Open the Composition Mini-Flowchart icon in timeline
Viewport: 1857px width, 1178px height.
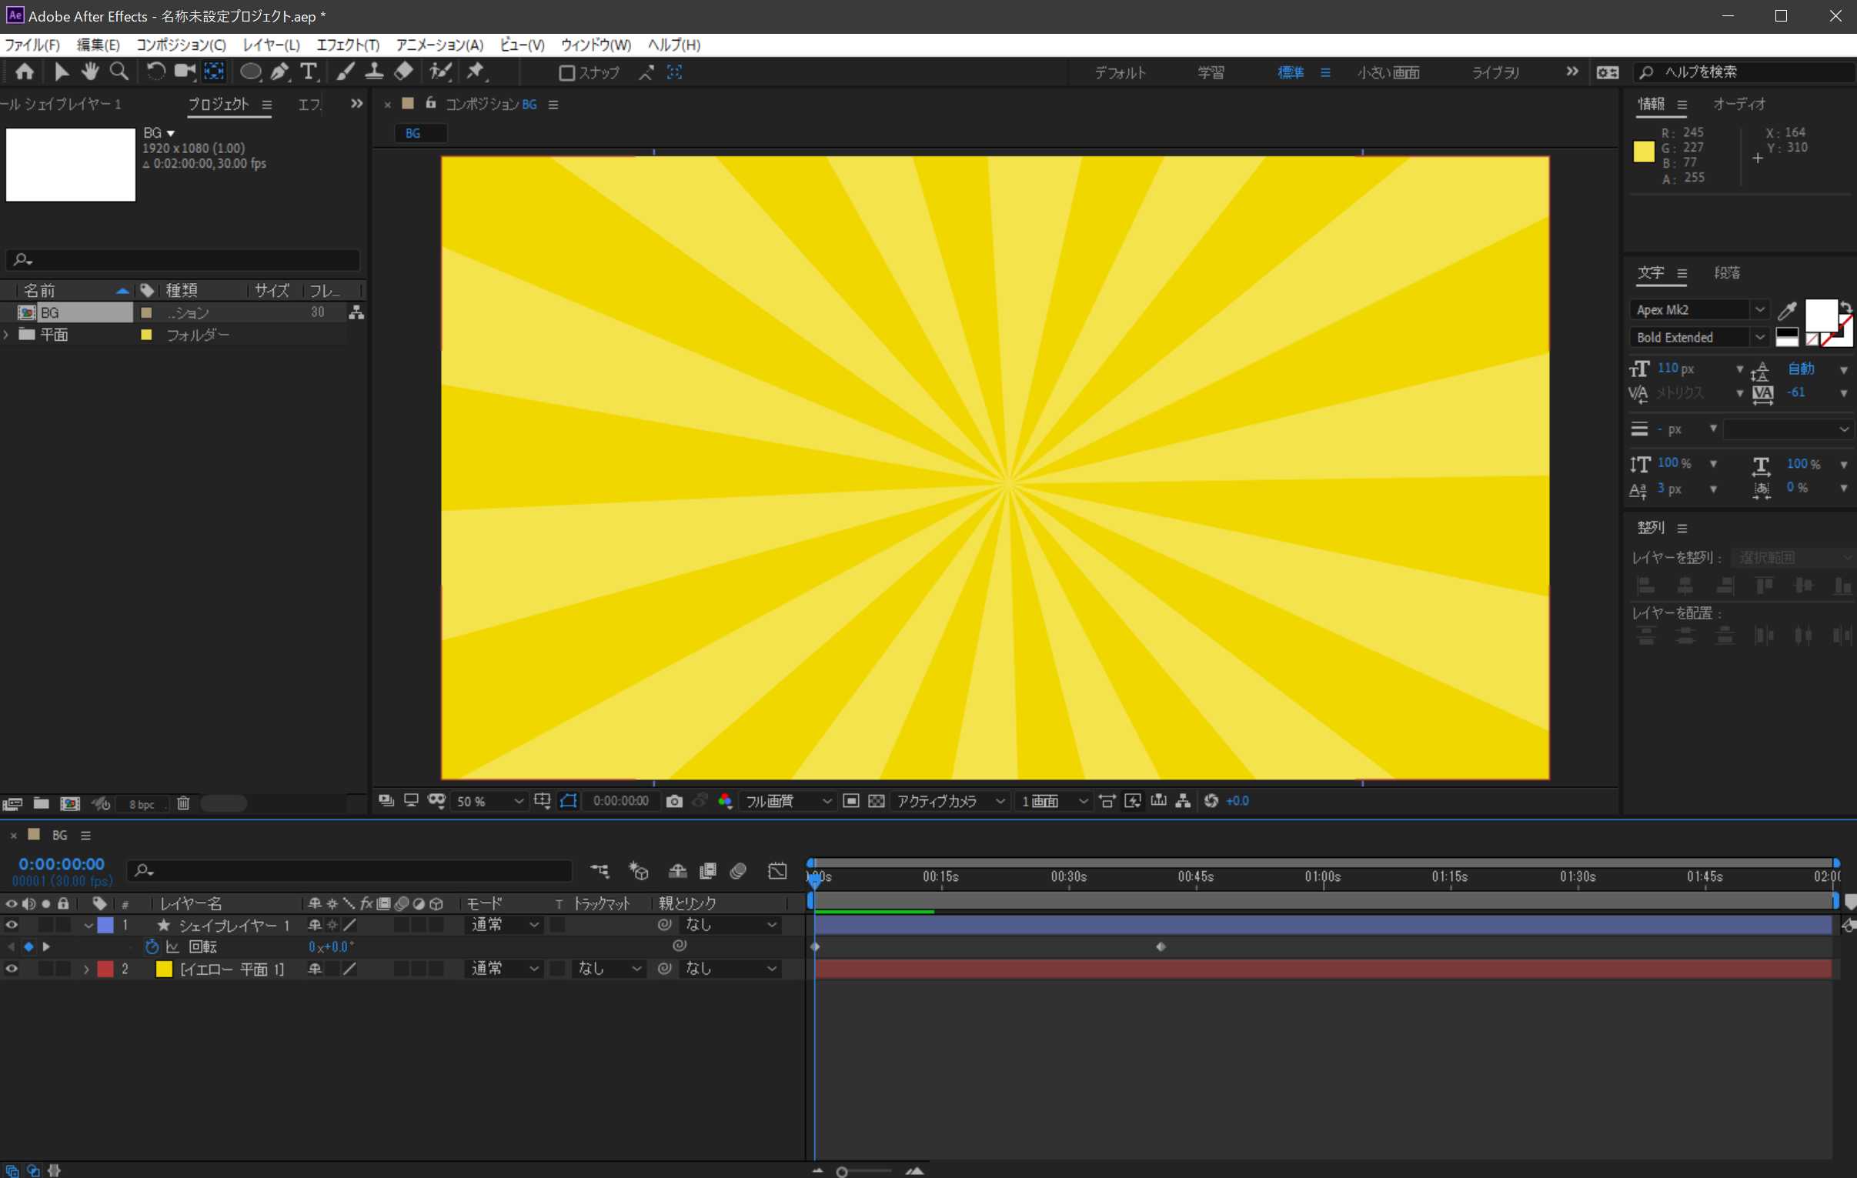(x=600, y=871)
